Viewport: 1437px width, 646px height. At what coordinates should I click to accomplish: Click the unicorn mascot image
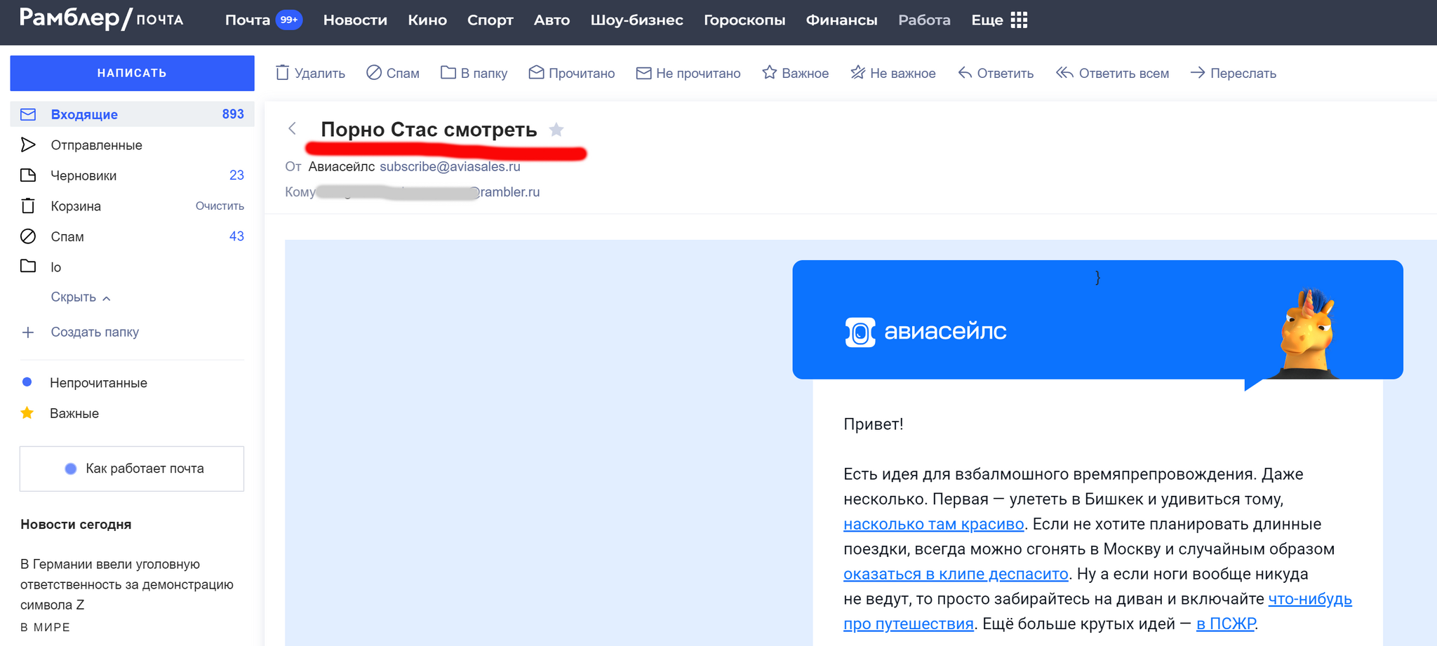point(1306,334)
